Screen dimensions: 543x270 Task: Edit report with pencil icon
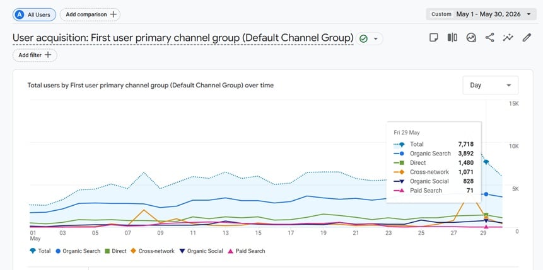[527, 38]
